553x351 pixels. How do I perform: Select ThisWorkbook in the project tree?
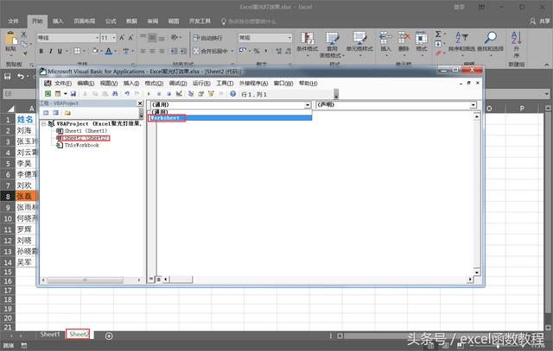pyautogui.click(x=81, y=145)
